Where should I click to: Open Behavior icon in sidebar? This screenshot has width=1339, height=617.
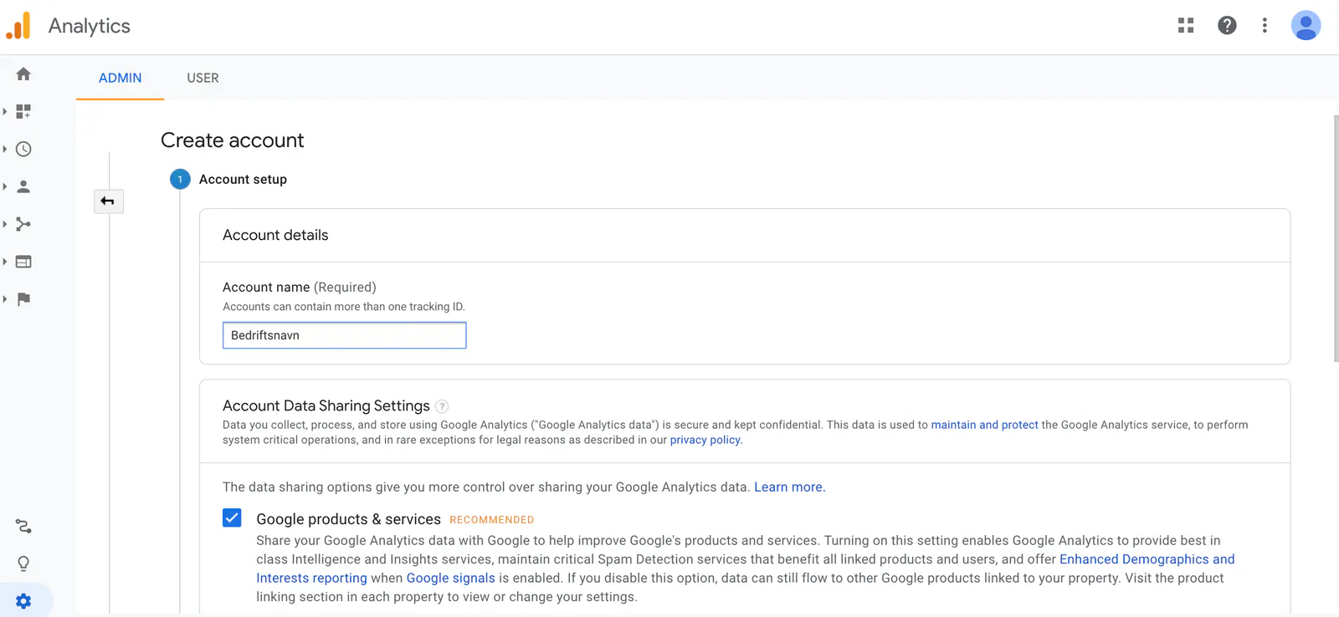click(23, 262)
